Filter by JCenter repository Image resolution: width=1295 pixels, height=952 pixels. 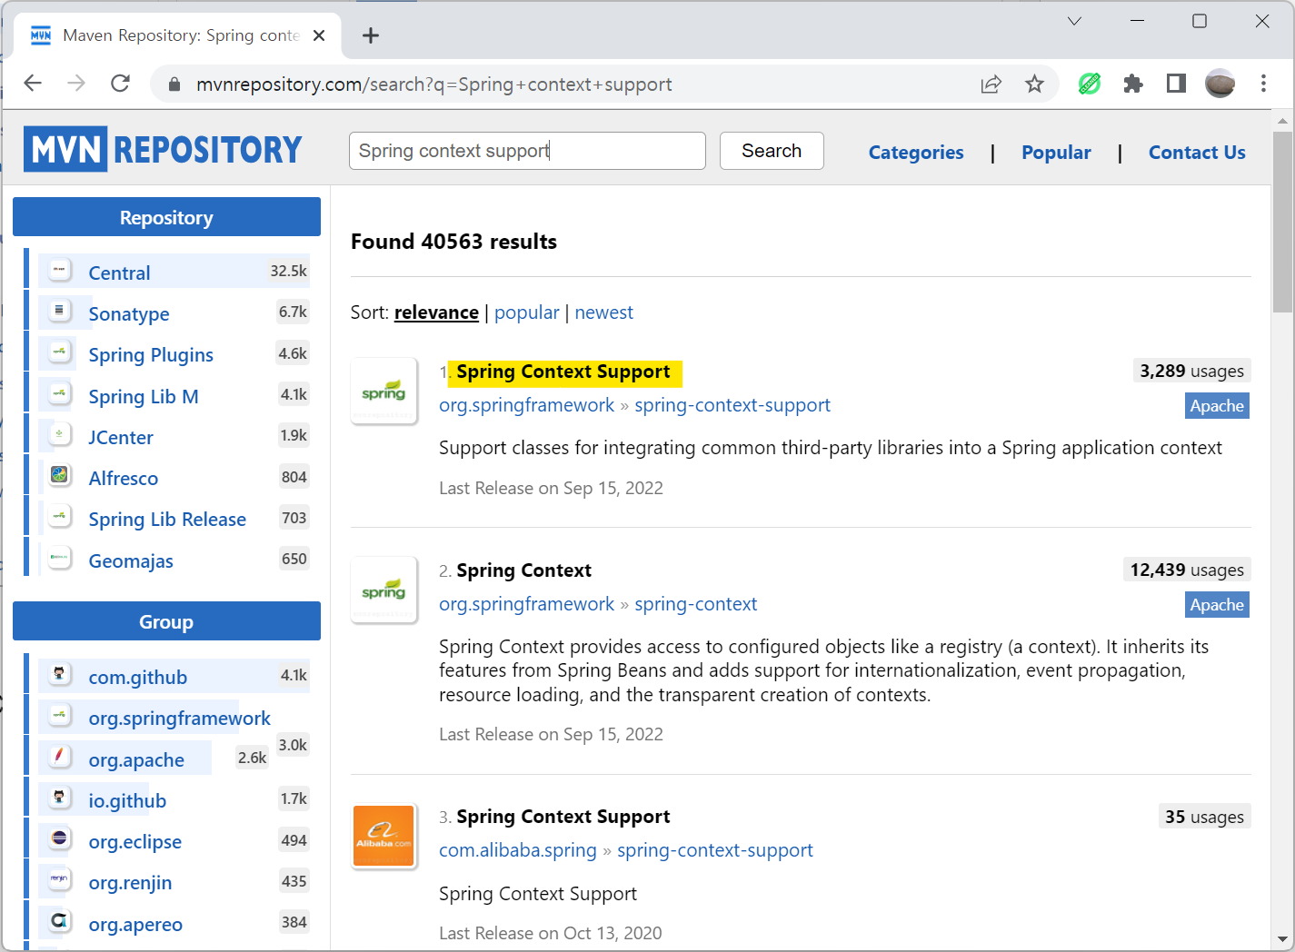(x=121, y=437)
